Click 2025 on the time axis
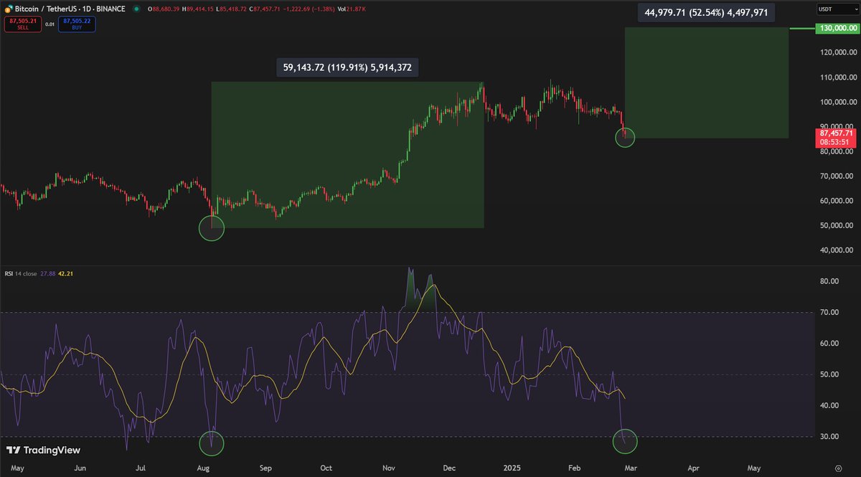This screenshot has width=861, height=477. click(x=512, y=468)
